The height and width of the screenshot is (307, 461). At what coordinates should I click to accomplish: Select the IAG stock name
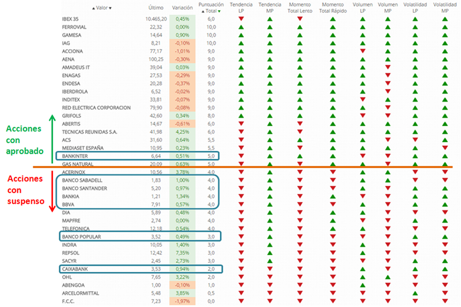pyautogui.click(x=66, y=43)
